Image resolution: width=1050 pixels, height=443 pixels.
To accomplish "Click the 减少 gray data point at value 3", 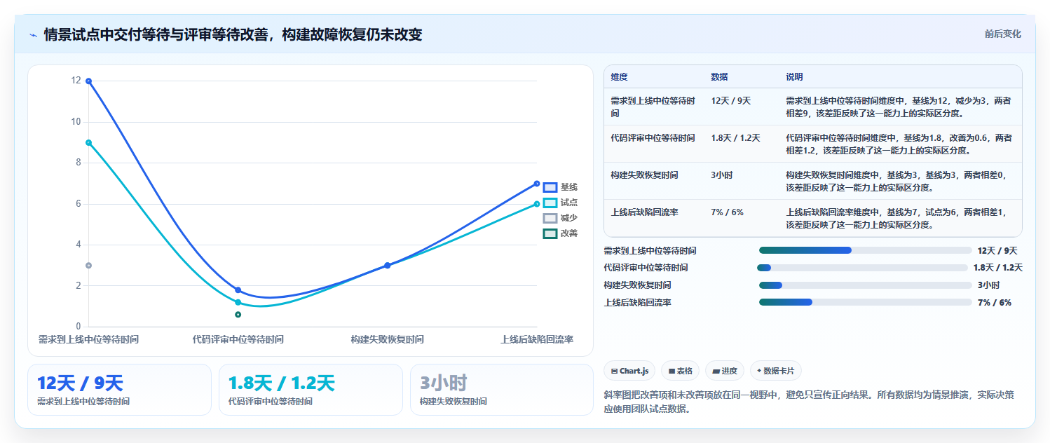I will tap(88, 266).
